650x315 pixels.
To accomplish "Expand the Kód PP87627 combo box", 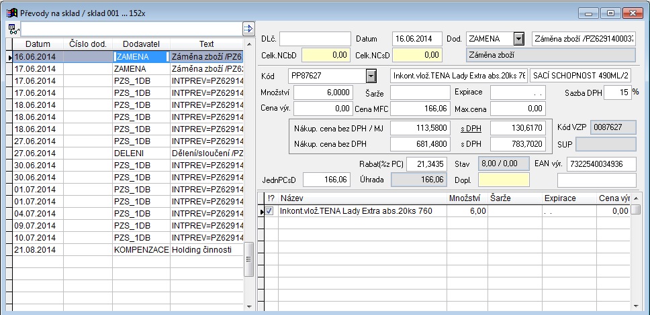I will click(x=371, y=76).
